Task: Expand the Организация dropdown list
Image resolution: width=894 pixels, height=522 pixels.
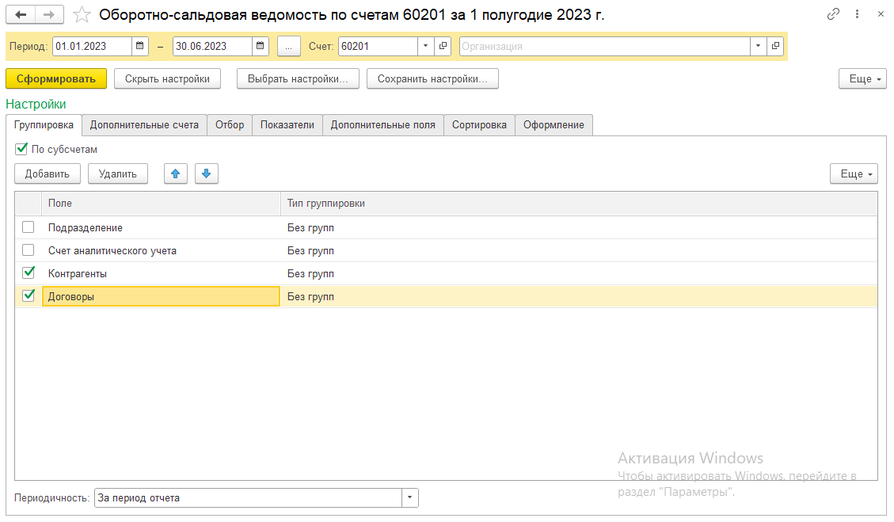Action: [759, 47]
